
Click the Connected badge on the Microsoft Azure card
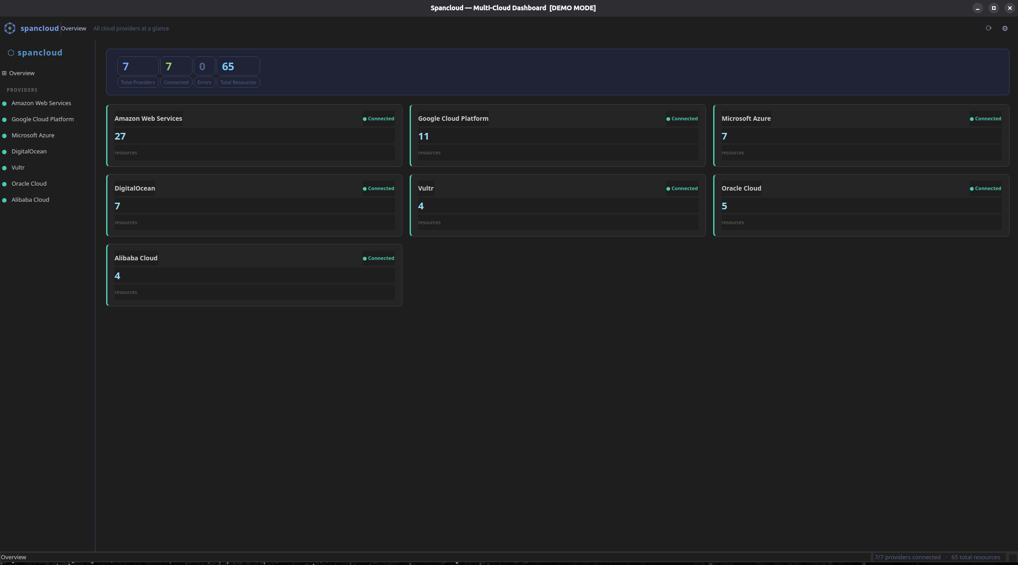point(985,119)
